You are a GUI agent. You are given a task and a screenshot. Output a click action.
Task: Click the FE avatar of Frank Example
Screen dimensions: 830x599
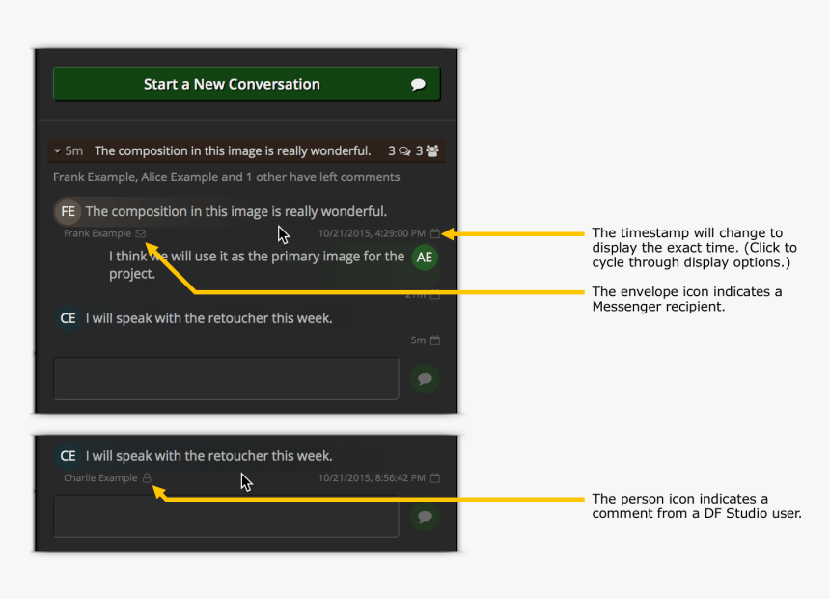(68, 211)
